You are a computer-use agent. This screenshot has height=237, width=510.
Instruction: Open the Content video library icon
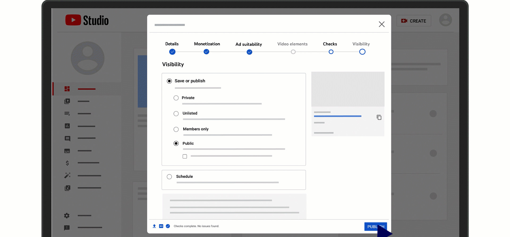coord(67,101)
